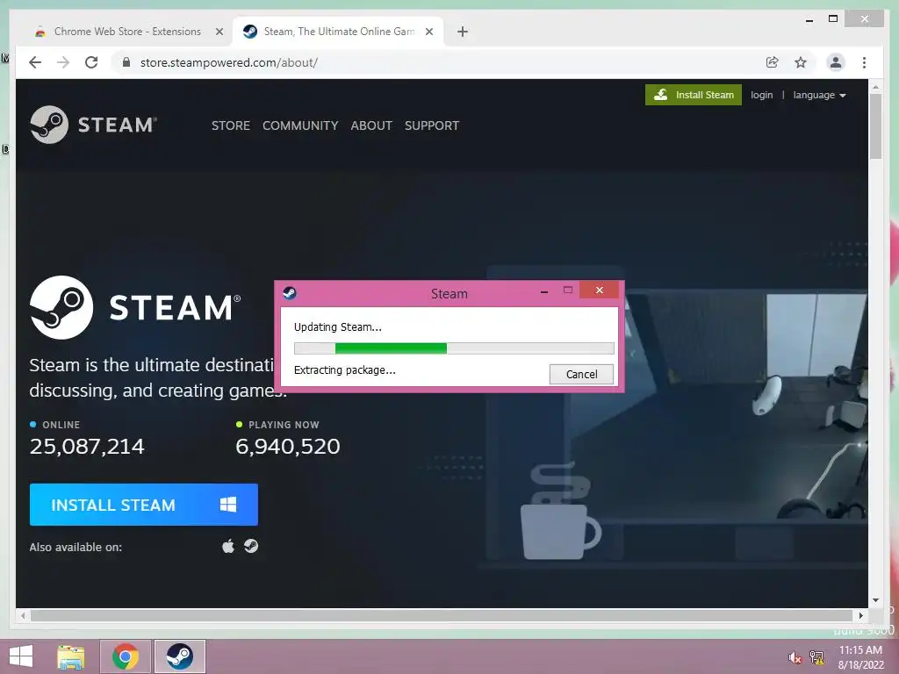Click the Apple macOS download icon
899x674 pixels.
[x=228, y=546]
